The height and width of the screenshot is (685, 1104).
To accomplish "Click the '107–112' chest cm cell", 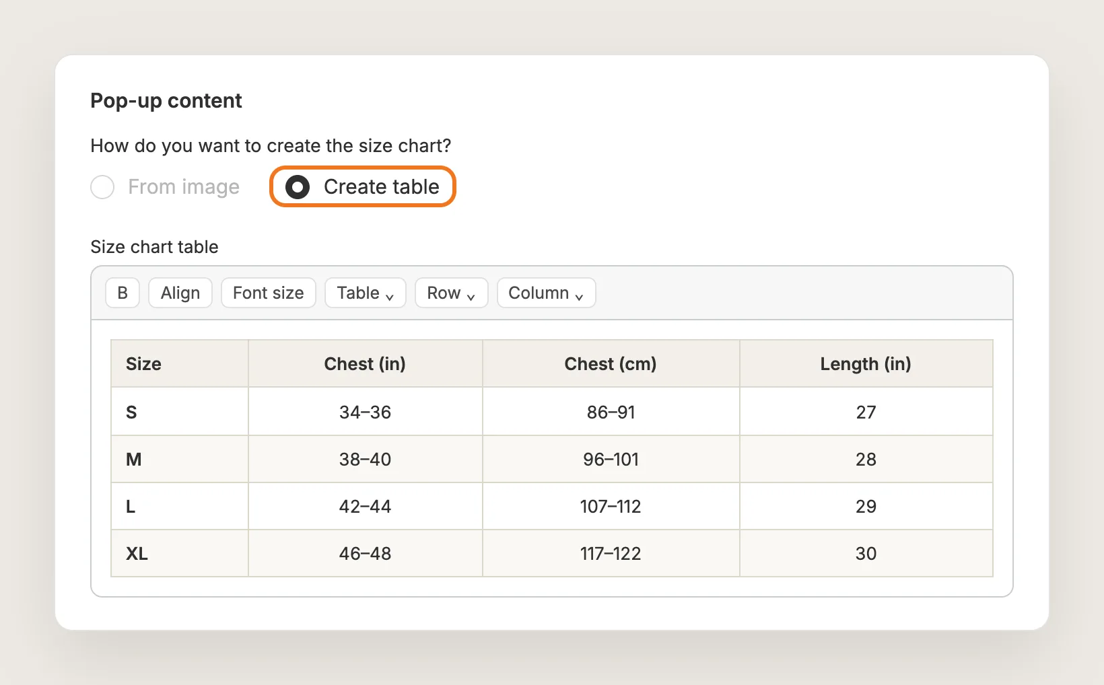I will coord(611,506).
